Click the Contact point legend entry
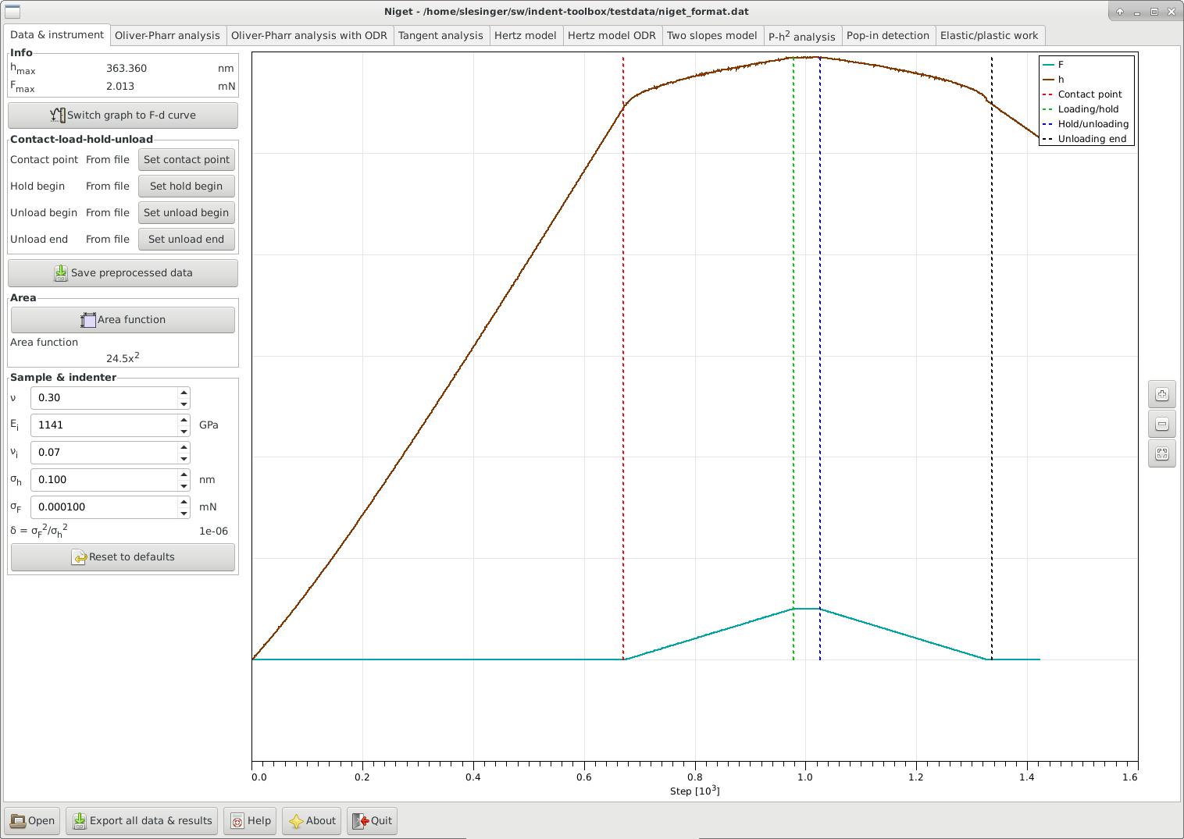Screen dimensions: 1184x839 1082,94
